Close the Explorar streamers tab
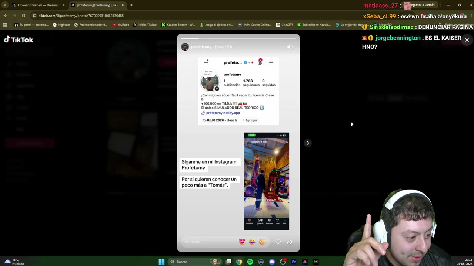474x266 pixels. [x=63, y=5]
